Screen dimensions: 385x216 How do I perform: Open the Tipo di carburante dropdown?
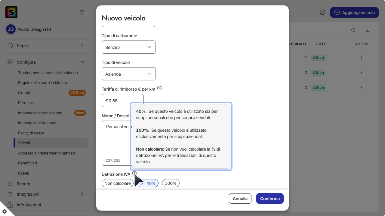point(129,47)
